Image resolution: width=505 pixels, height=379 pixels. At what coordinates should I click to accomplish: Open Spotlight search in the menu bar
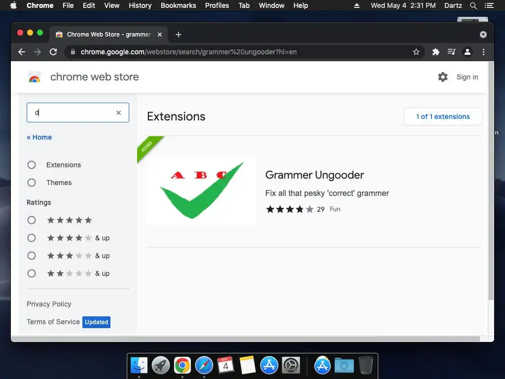[473, 5]
